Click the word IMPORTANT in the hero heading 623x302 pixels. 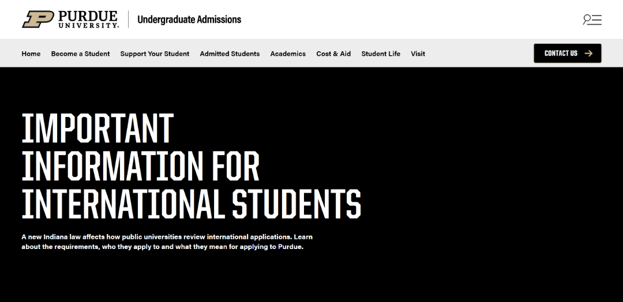pyautogui.click(x=97, y=128)
